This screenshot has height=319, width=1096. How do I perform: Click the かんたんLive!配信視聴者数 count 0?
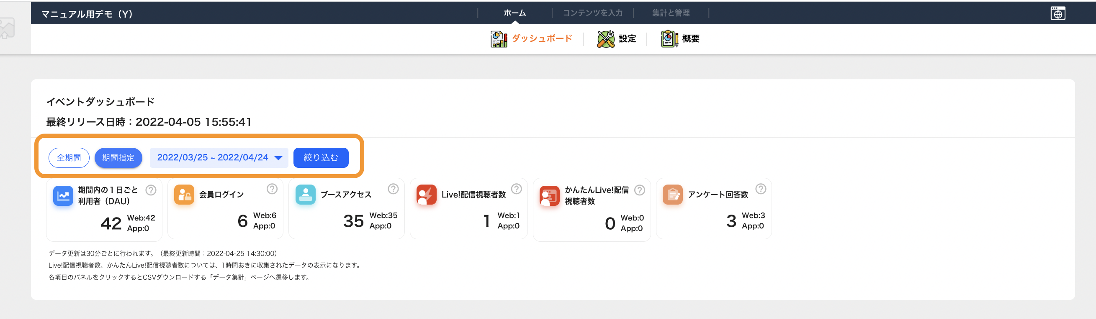point(610,223)
